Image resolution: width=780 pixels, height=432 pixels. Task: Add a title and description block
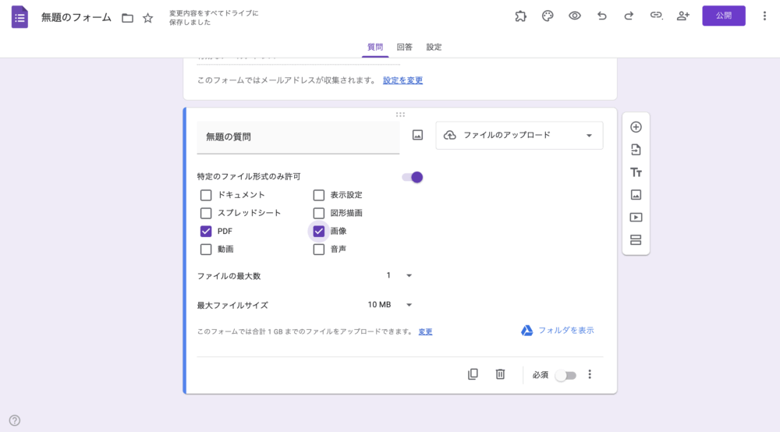coord(636,172)
